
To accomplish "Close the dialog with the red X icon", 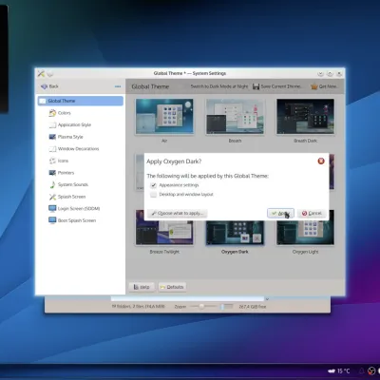I will 321,161.
